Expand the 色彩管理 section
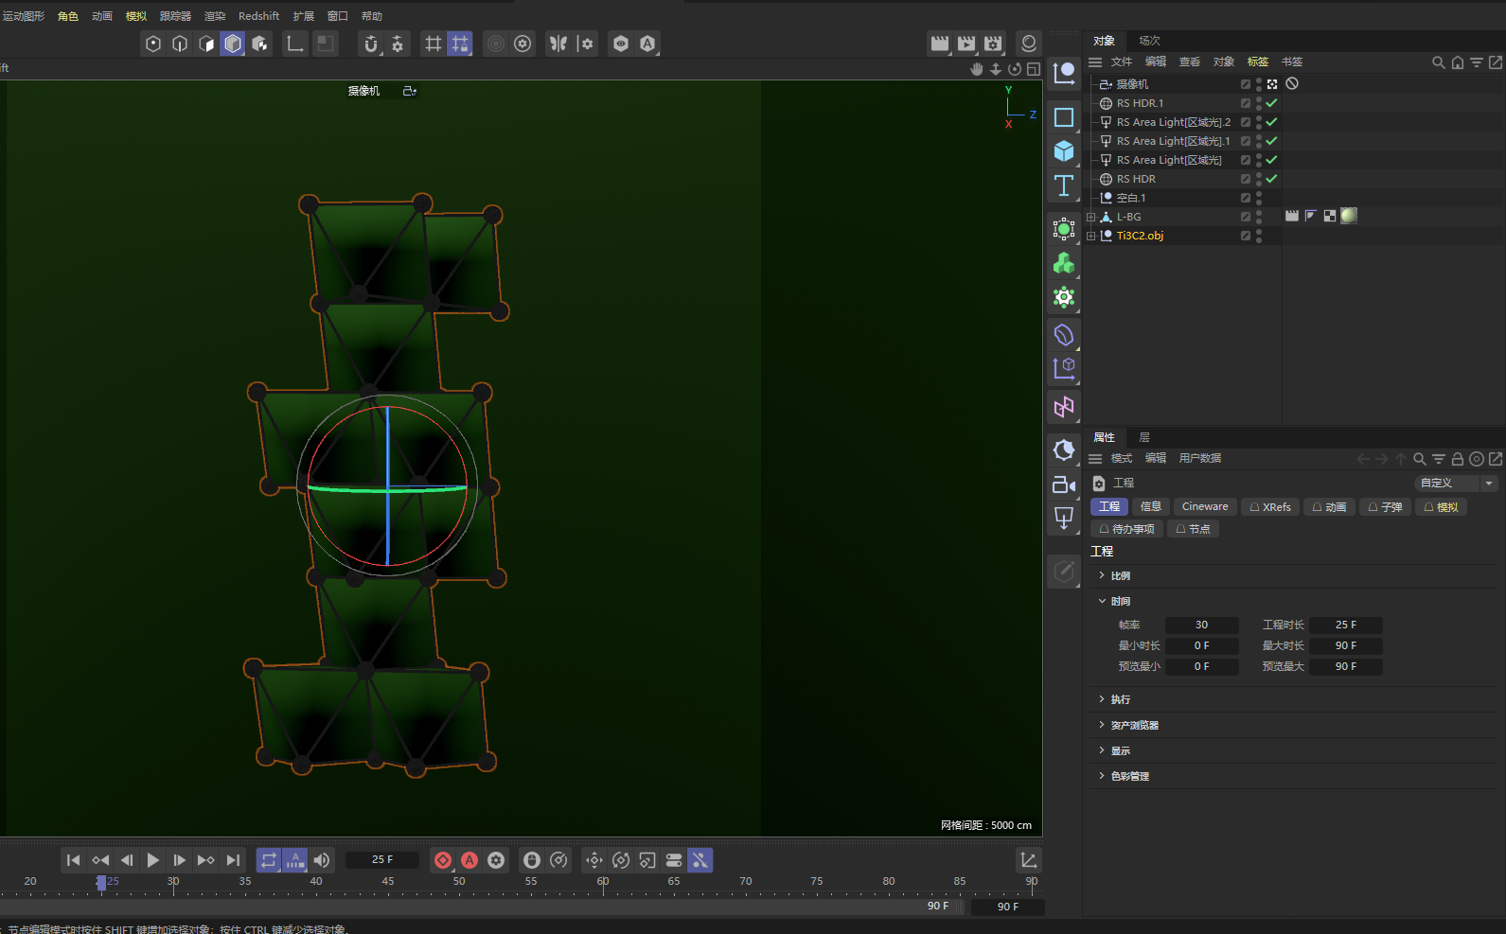This screenshot has height=934, width=1506. point(1102,776)
